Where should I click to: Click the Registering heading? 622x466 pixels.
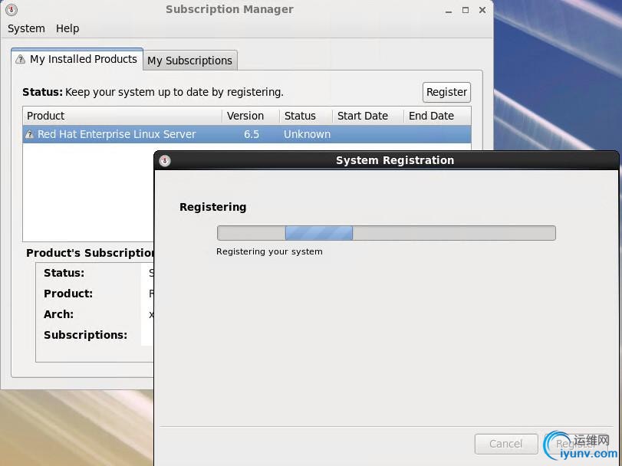pos(213,207)
